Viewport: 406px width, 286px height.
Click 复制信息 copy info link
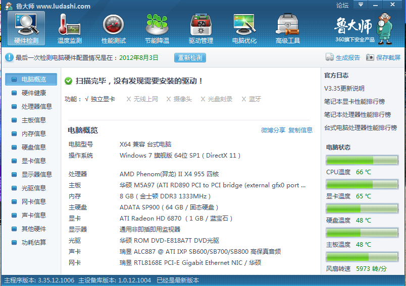click(x=300, y=130)
